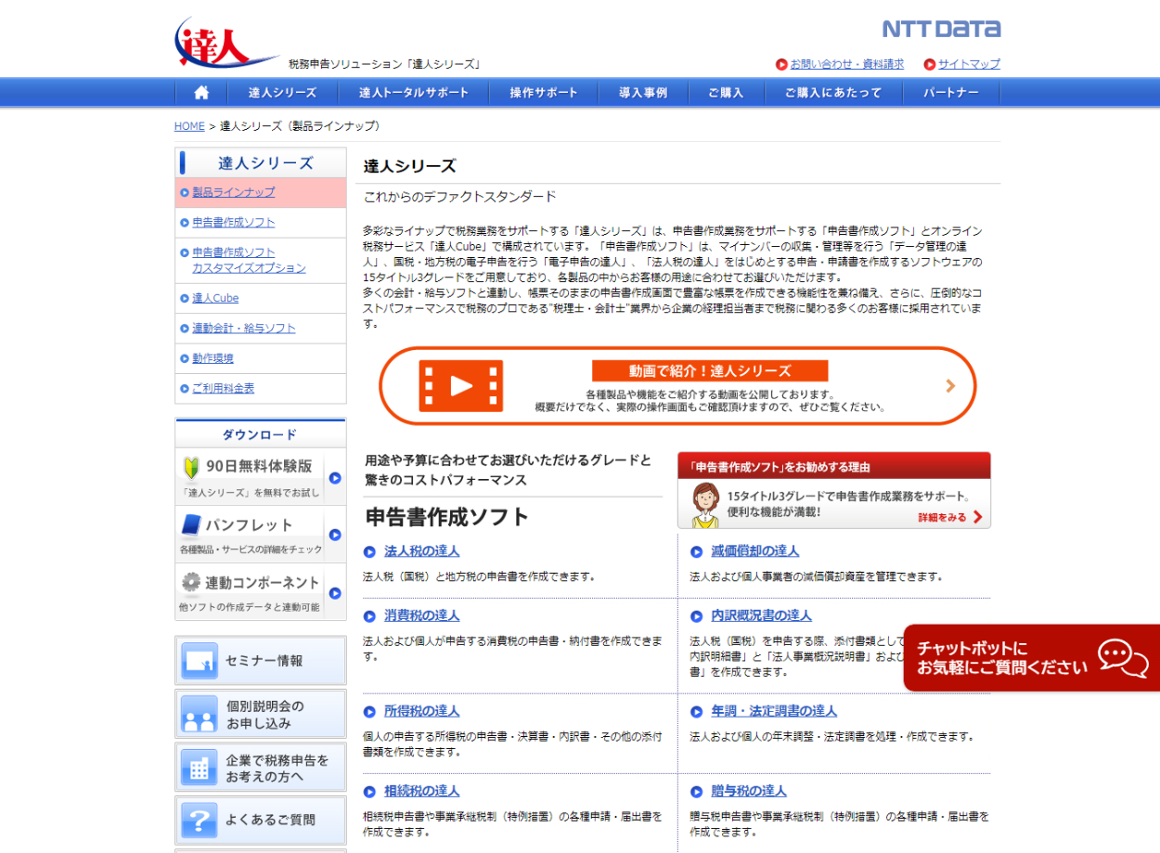Select 達人Cube in the sidebar
The image size is (1160, 853).
pyautogui.click(x=215, y=298)
